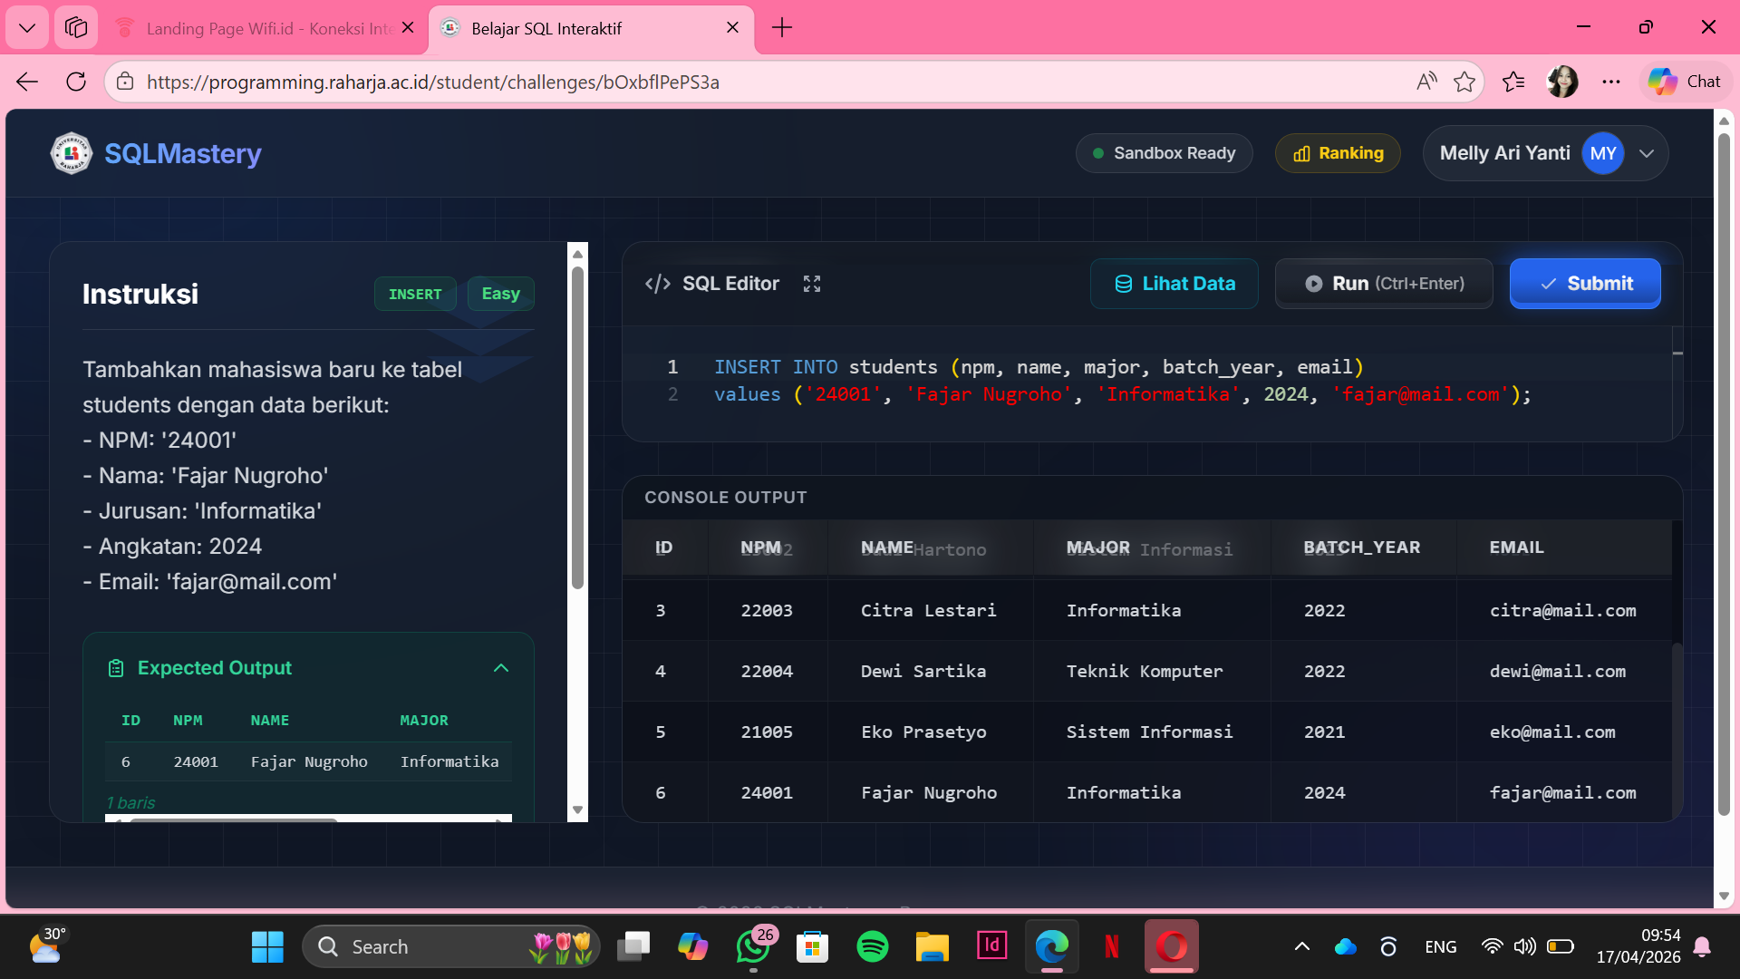Click the SQLMastery university logo
1740x979 pixels.
click(71, 153)
